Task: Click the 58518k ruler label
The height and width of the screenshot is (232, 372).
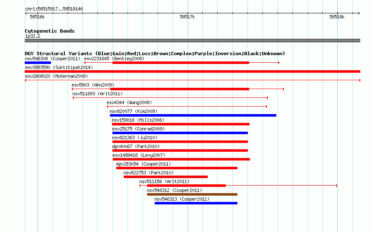Action: (337, 17)
